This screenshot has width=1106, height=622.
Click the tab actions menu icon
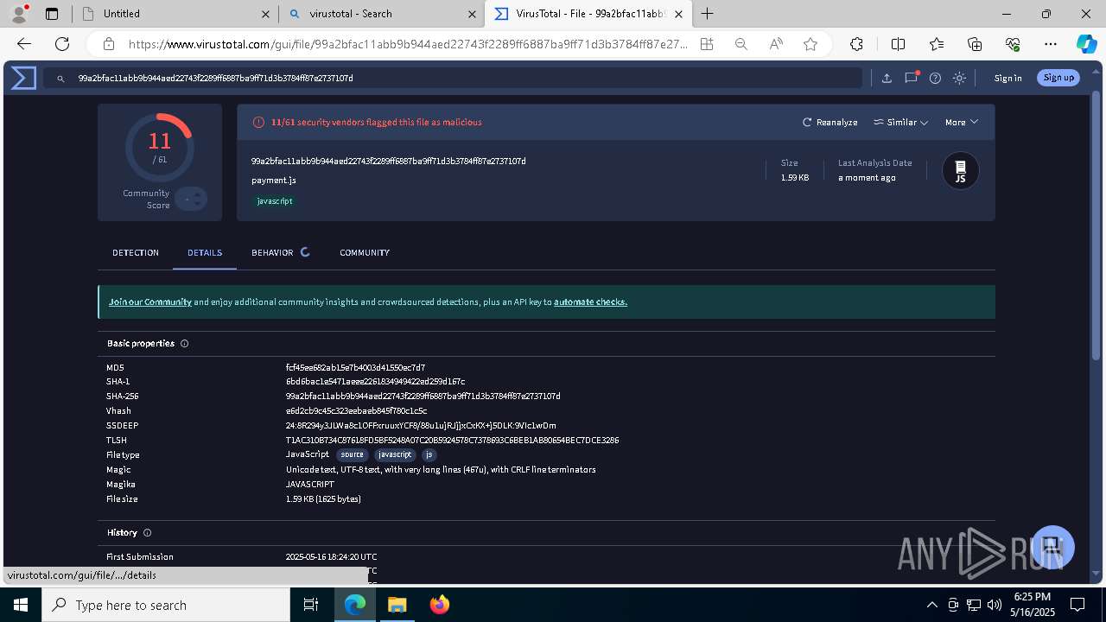pyautogui.click(x=52, y=14)
